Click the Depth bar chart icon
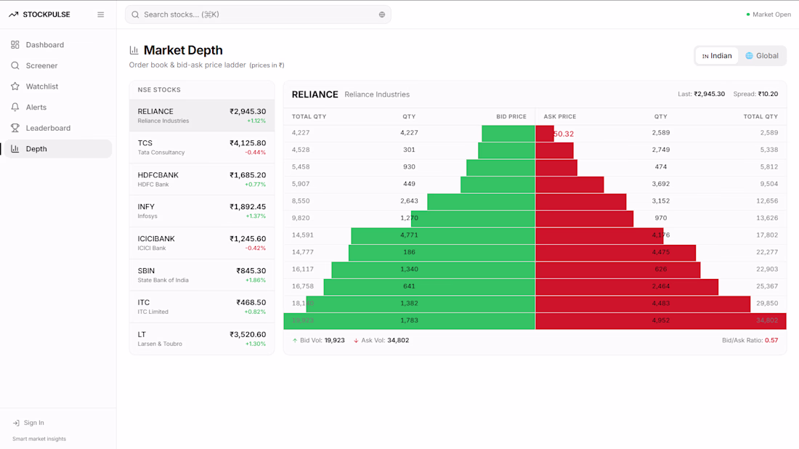The height and width of the screenshot is (449, 799). point(15,149)
